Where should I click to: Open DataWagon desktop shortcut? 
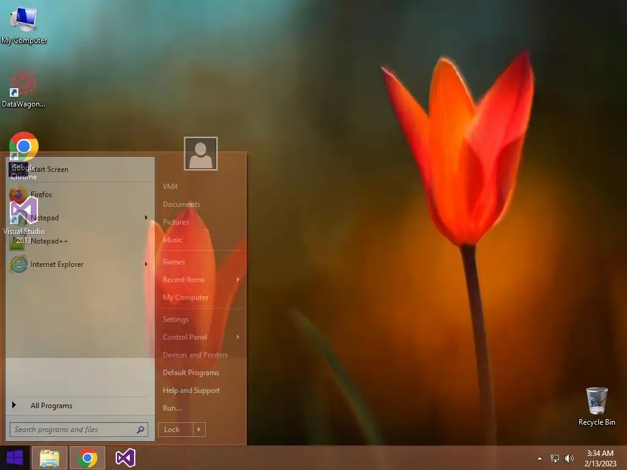(x=24, y=89)
